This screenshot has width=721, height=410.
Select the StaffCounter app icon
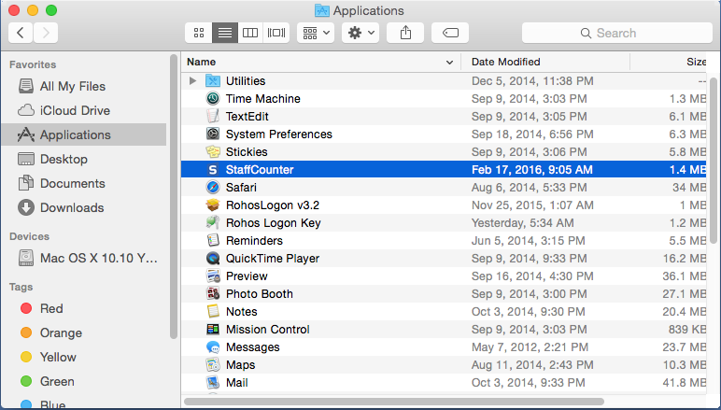pyautogui.click(x=212, y=170)
